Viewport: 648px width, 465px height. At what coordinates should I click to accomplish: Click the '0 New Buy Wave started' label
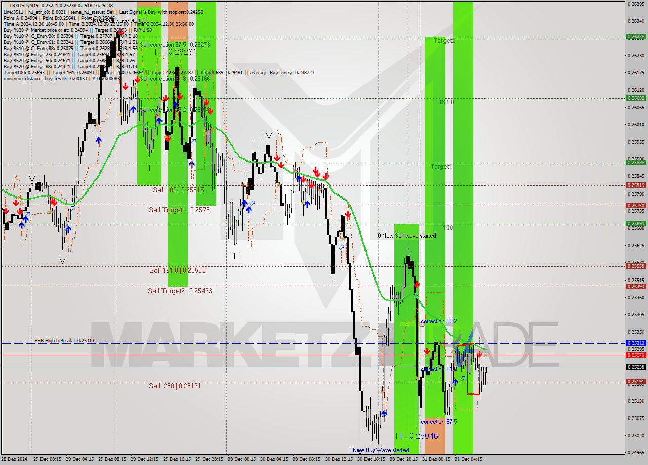378,450
